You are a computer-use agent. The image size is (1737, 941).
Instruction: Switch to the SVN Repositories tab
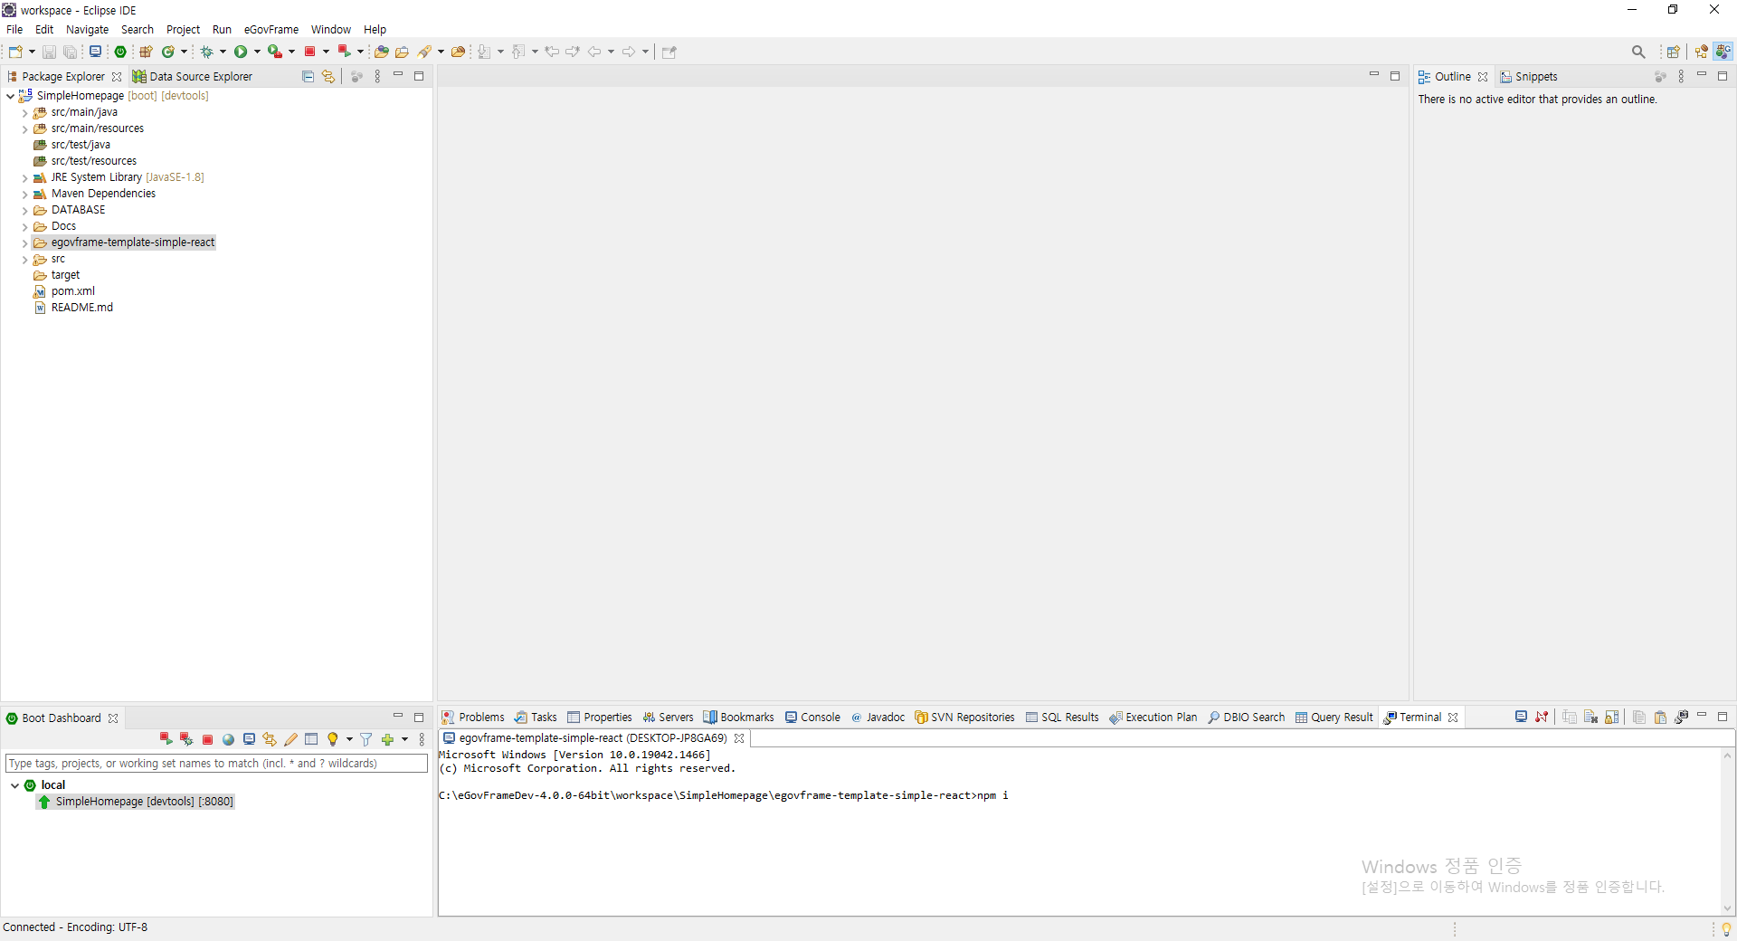click(964, 718)
